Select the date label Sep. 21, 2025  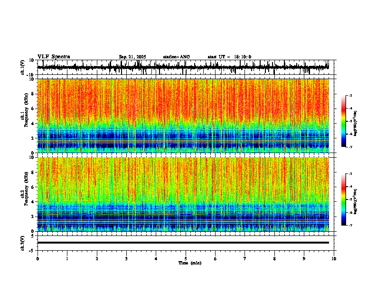pos(132,57)
